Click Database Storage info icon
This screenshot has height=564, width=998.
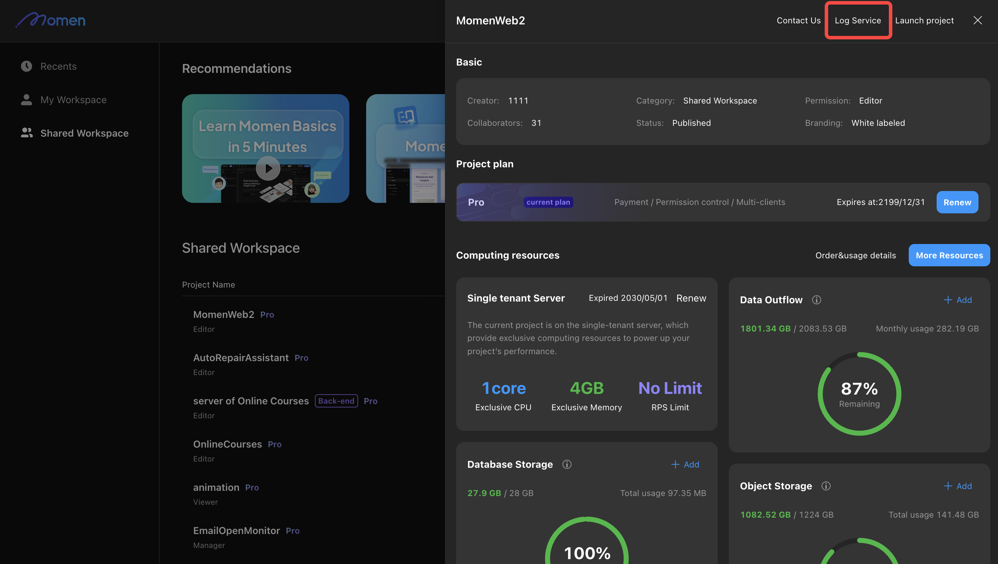click(x=567, y=464)
